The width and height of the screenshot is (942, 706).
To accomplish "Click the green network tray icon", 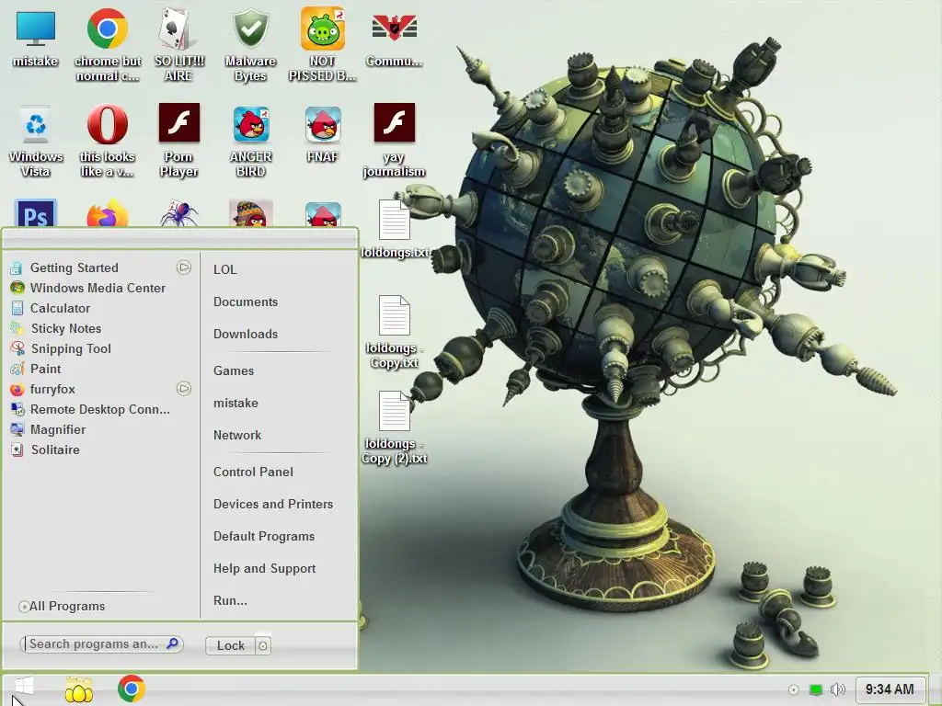I will pyautogui.click(x=816, y=689).
